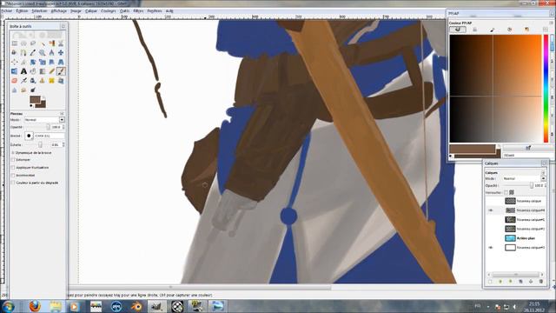Image resolution: width=556 pixels, height=313 pixels.
Task: Select the Scissors Select tool
Action: click(x=61, y=43)
